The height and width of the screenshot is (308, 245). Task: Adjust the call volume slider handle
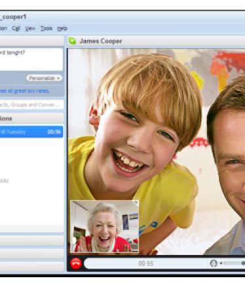point(243,263)
